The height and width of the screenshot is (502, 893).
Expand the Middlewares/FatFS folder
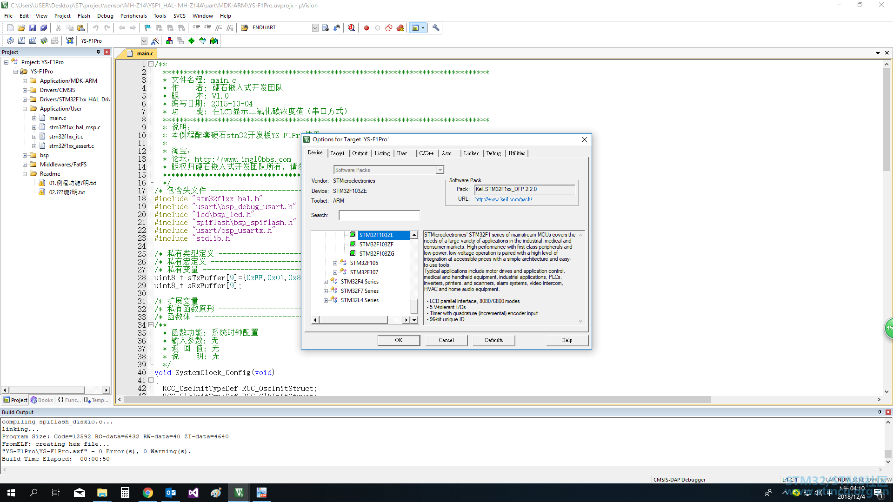pos(25,165)
